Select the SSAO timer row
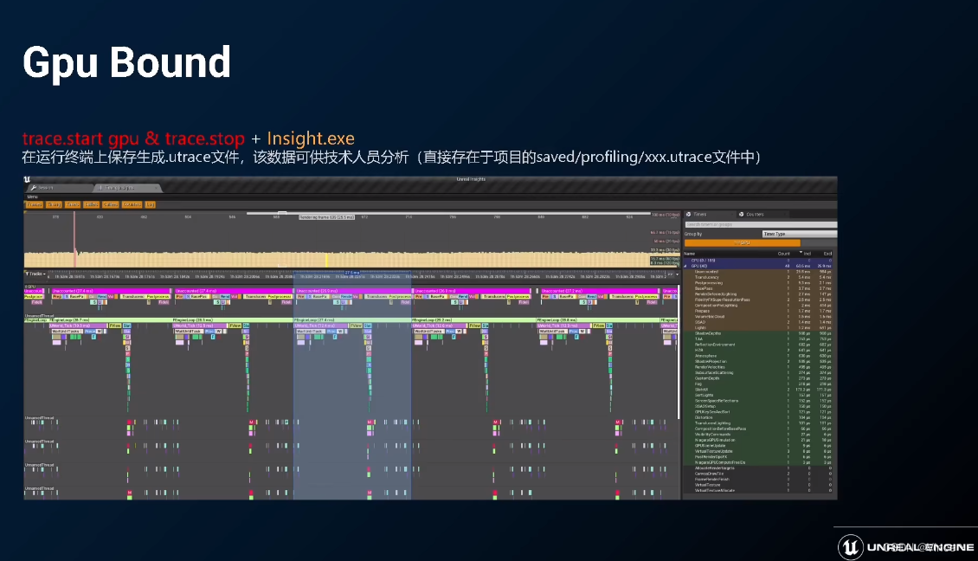Image resolution: width=978 pixels, height=561 pixels. coord(760,322)
